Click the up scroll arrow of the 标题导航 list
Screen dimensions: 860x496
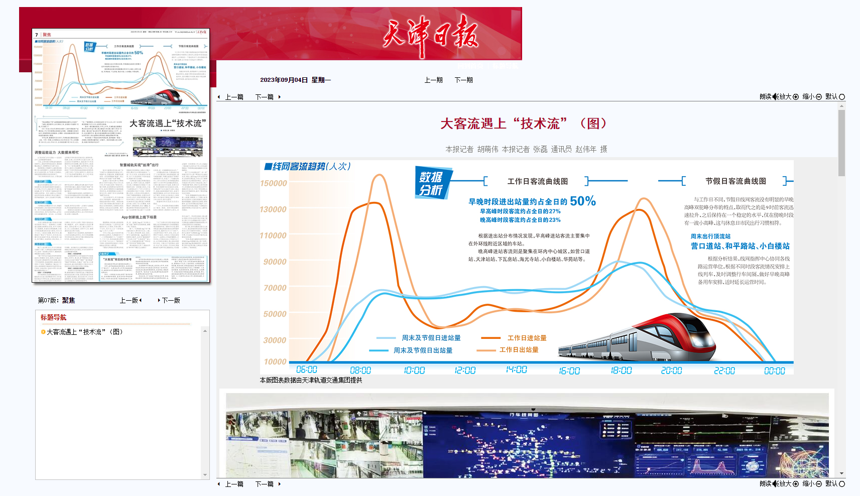[205, 331]
